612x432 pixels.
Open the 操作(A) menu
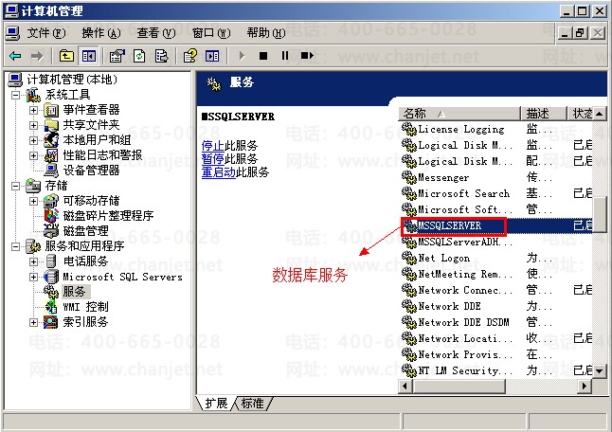(x=101, y=32)
